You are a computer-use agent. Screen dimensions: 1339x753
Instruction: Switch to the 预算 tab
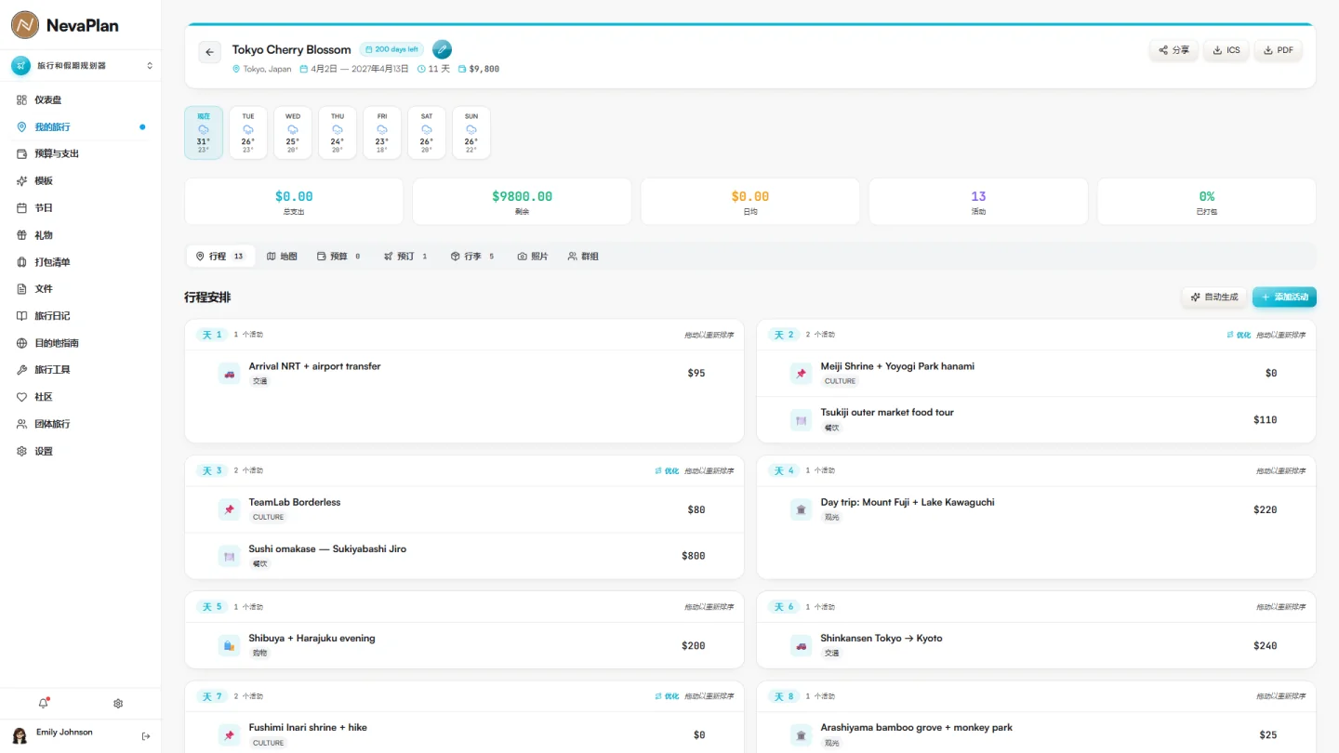point(338,257)
